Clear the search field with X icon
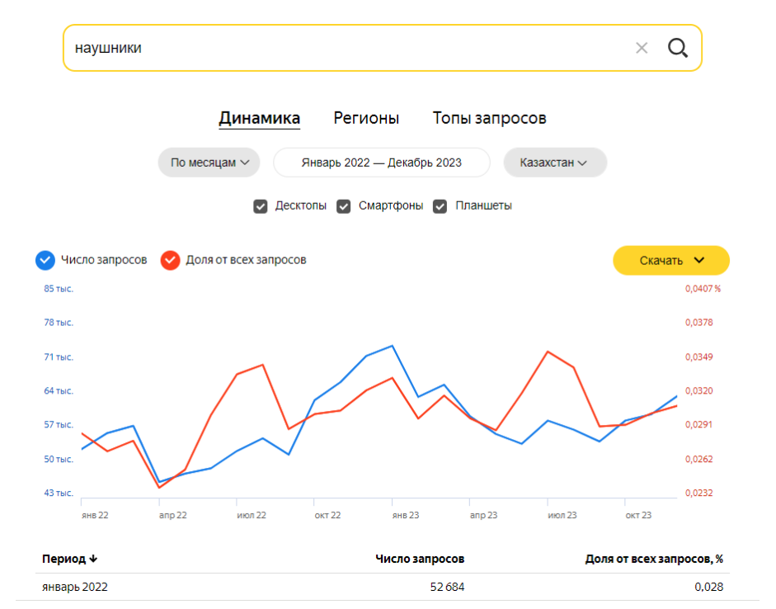The height and width of the screenshot is (609, 776). pos(642,48)
